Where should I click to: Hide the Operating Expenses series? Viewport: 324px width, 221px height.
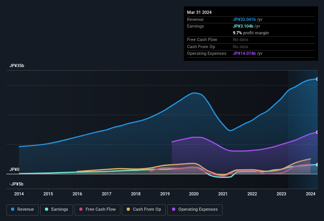pyautogui.click(x=195, y=210)
